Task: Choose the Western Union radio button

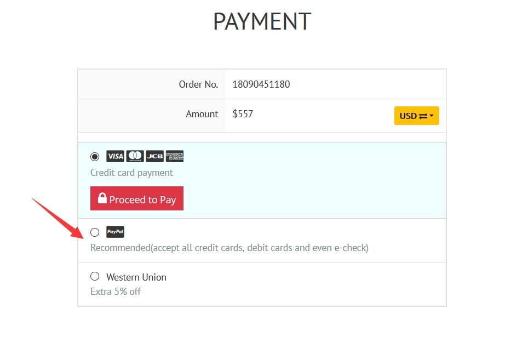Action: coord(95,276)
